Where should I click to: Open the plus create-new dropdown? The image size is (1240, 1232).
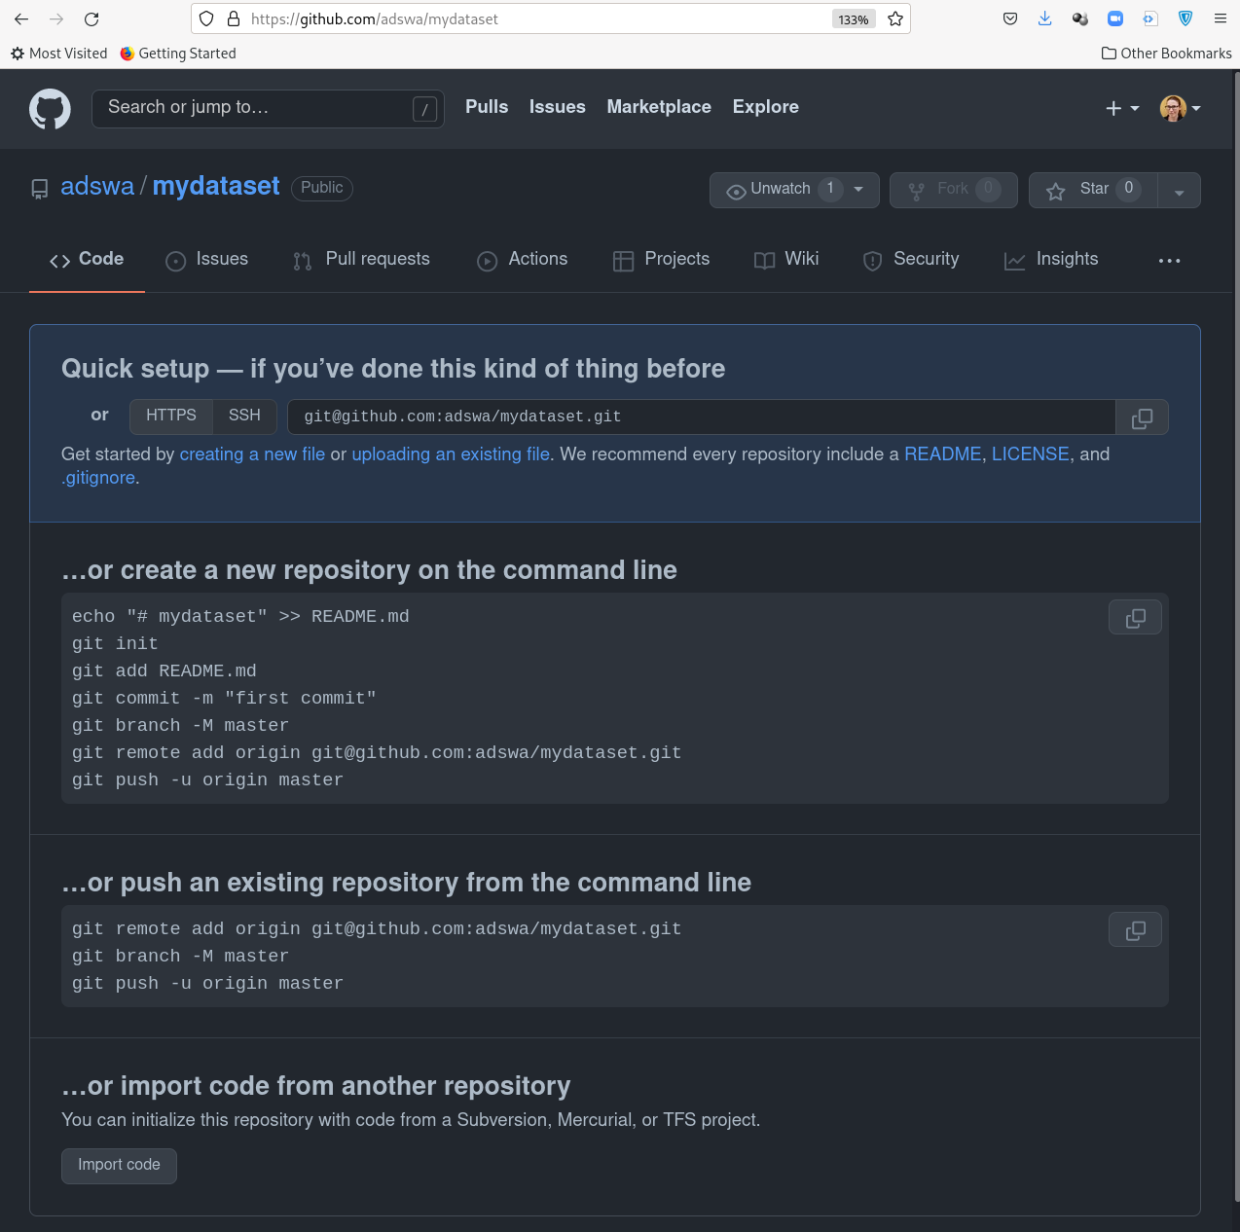pyautogui.click(x=1122, y=108)
